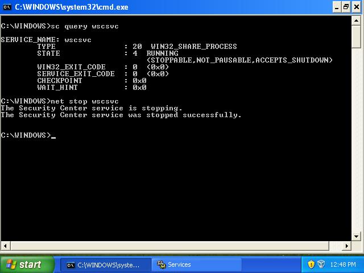The width and height of the screenshot is (364, 273).
Task: Click the horizontal scrollbar thumb
Action: [169, 246]
